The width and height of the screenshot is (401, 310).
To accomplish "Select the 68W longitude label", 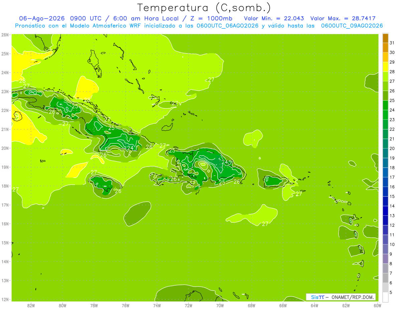I will (x=252, y=305).
